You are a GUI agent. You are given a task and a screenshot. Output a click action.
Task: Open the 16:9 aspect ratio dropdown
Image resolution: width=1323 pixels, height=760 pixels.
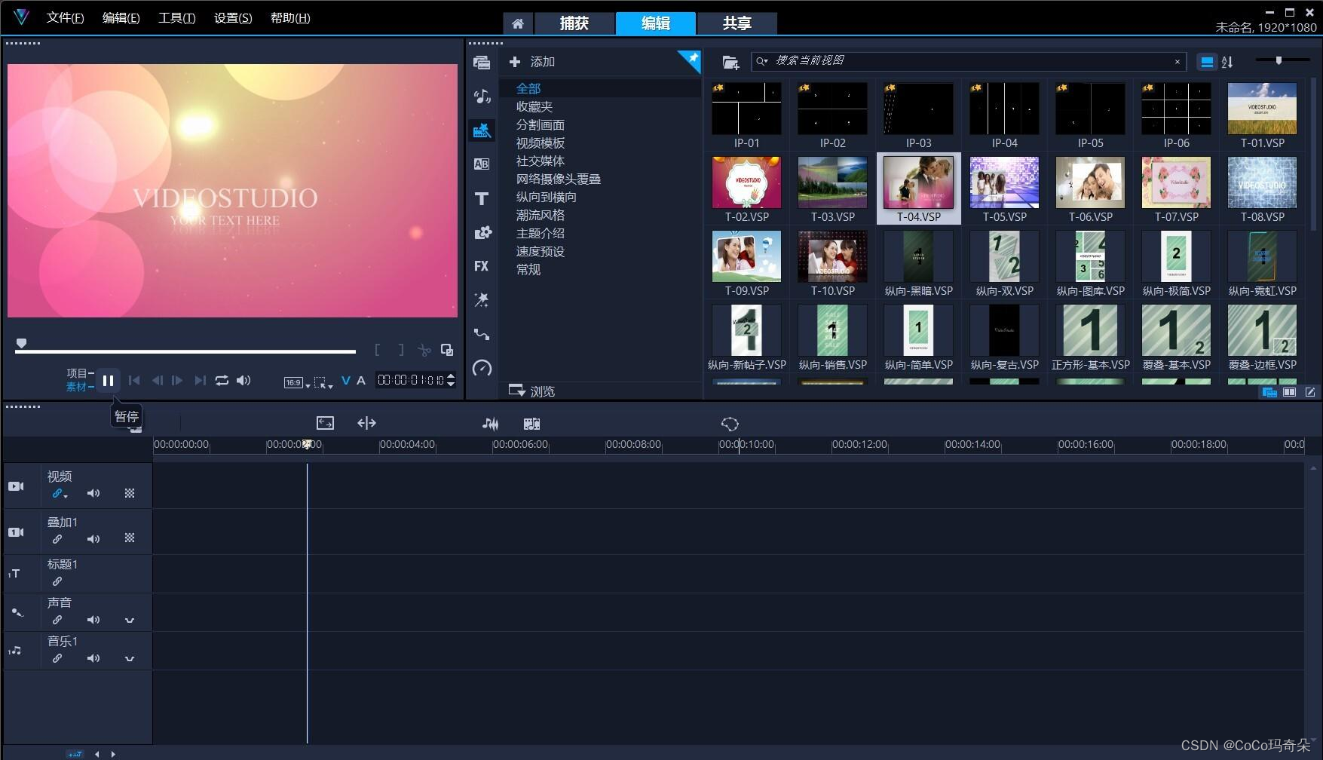(297, 382)
